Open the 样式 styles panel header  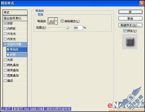[15, 12]
